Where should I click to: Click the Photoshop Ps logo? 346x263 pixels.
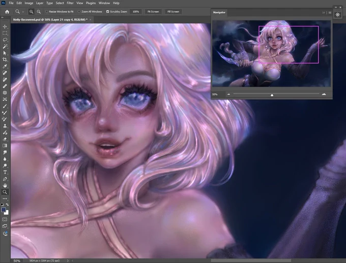click(4, 3)
